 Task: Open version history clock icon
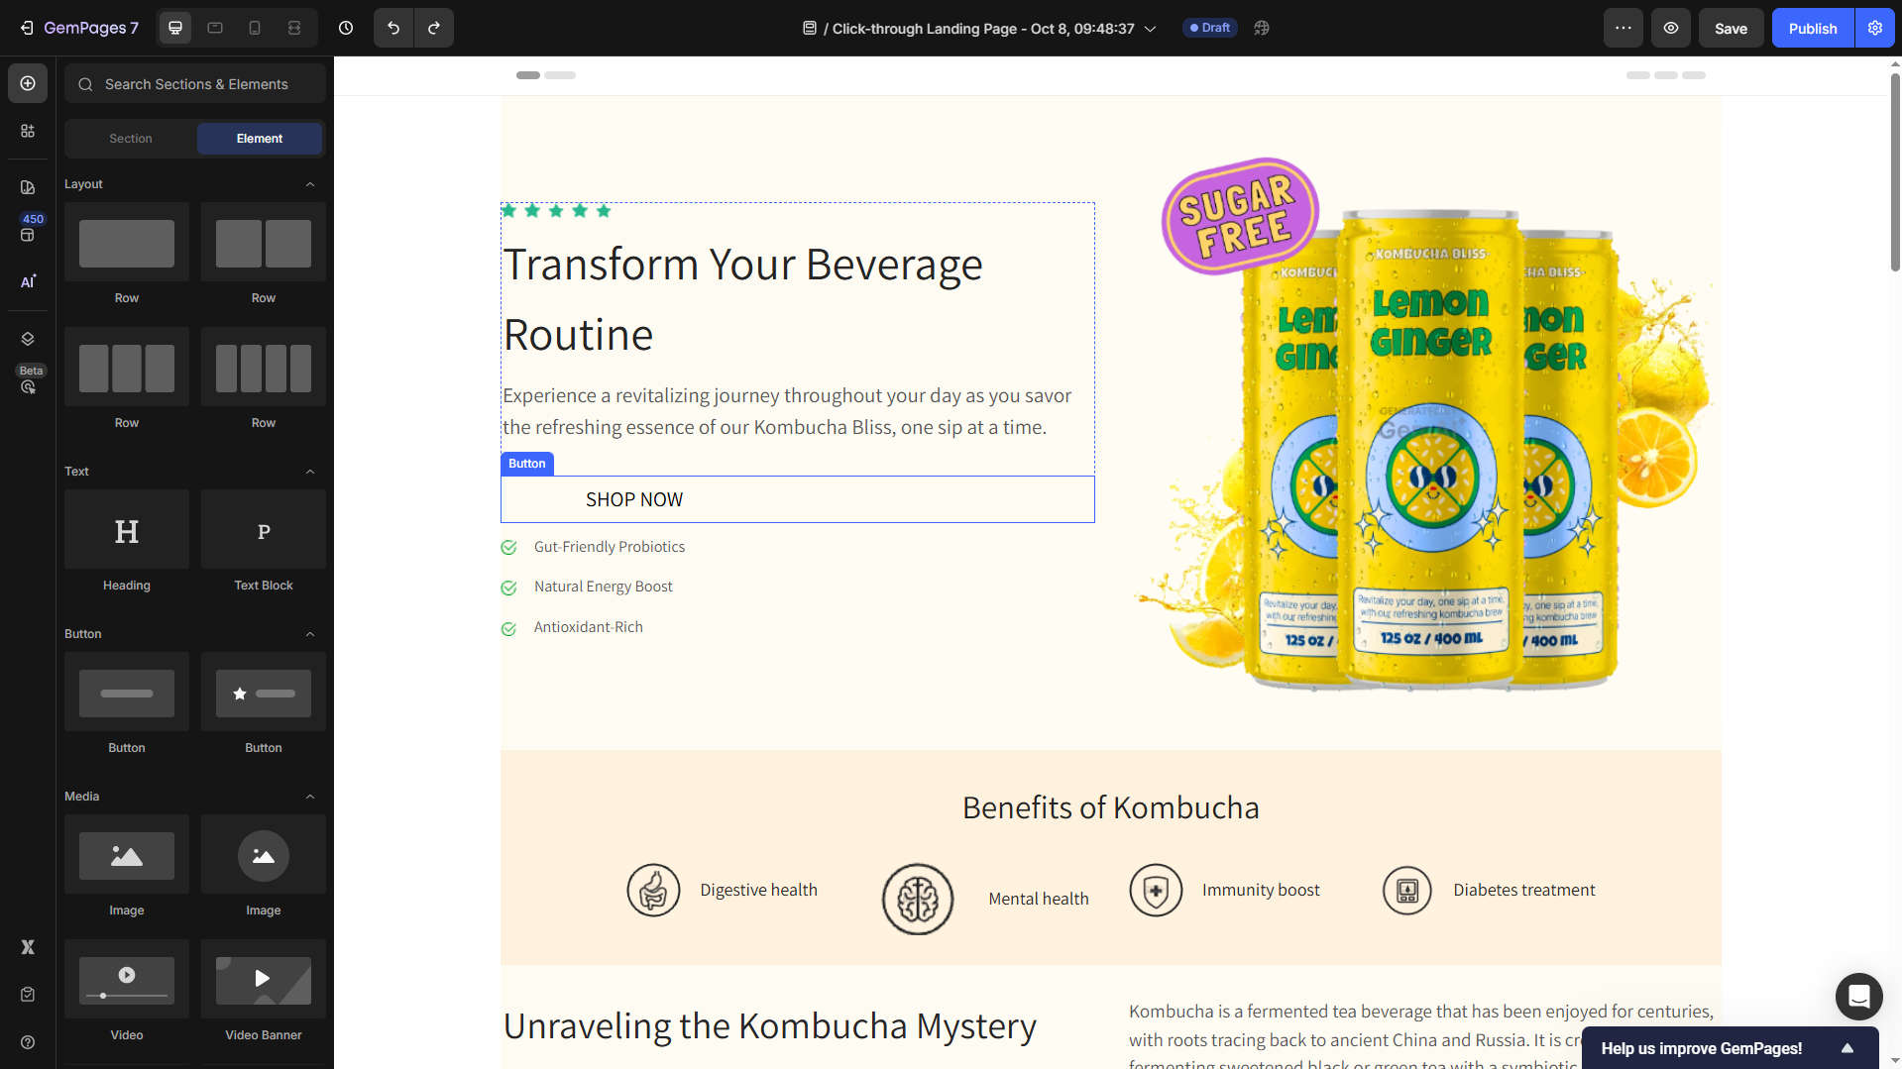coord(346,28)
